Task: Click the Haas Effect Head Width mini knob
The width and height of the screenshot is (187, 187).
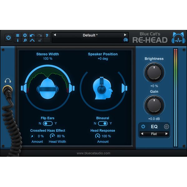Action: [x=52, y=136]
